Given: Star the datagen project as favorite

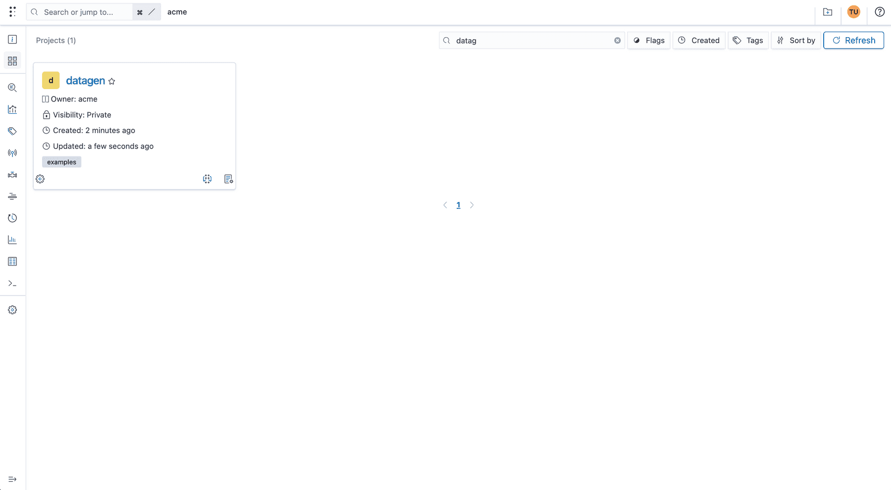Looking at the screenshot, I should (x=111, y=81).
